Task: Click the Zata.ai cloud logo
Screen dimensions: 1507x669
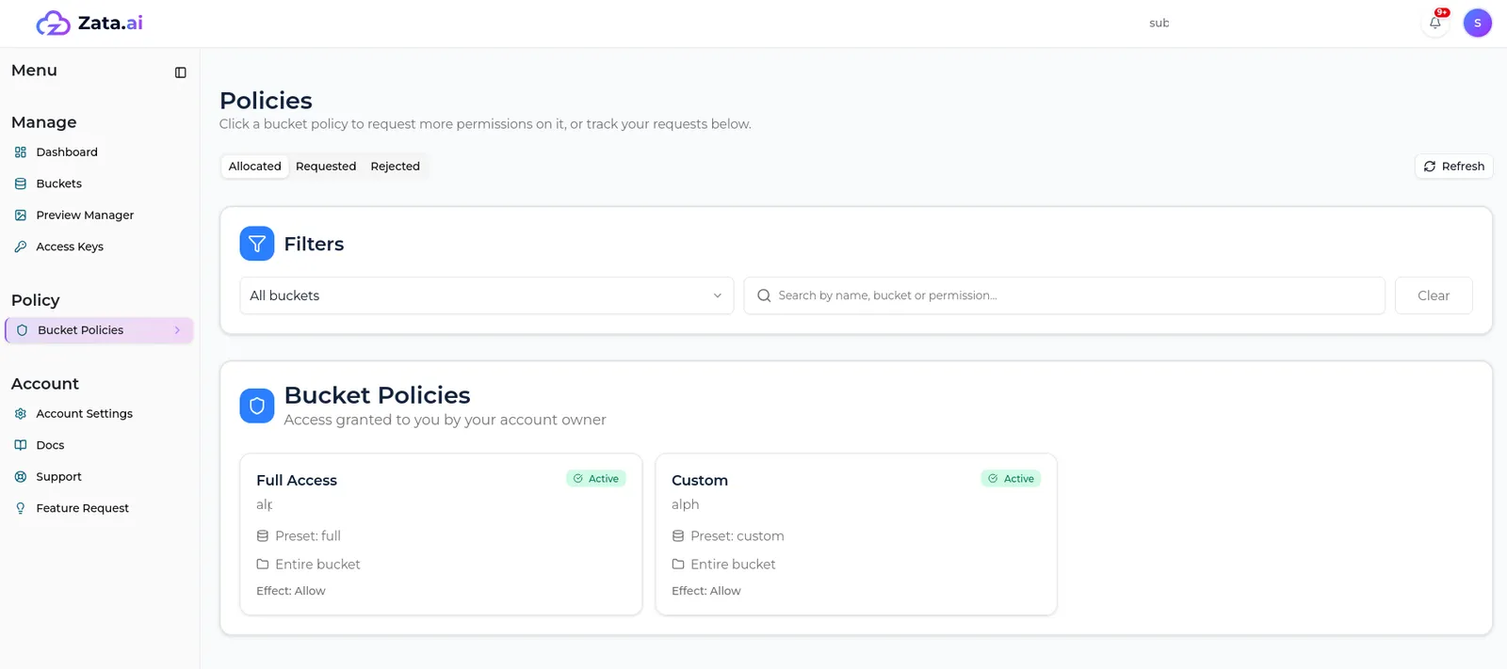Action: point(53,23)
